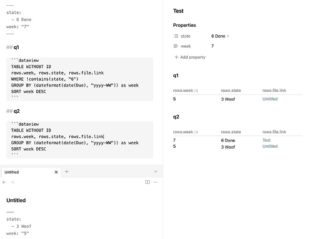Click the week property text icon
311x239 pixels.
click(x=176, y=46)
